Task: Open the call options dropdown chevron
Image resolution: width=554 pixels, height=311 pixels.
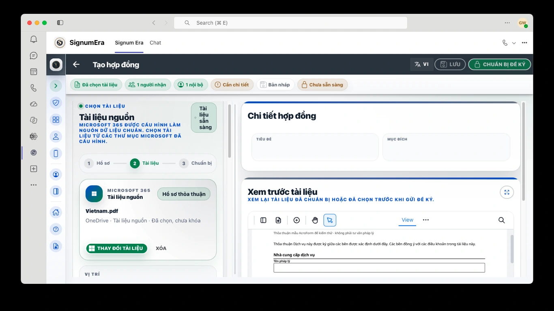Action: click(x=514, y=43)
